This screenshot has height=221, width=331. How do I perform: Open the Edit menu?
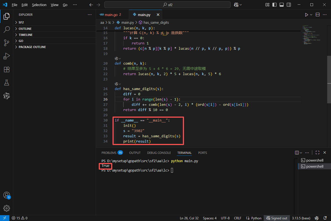tap(25, 5)
